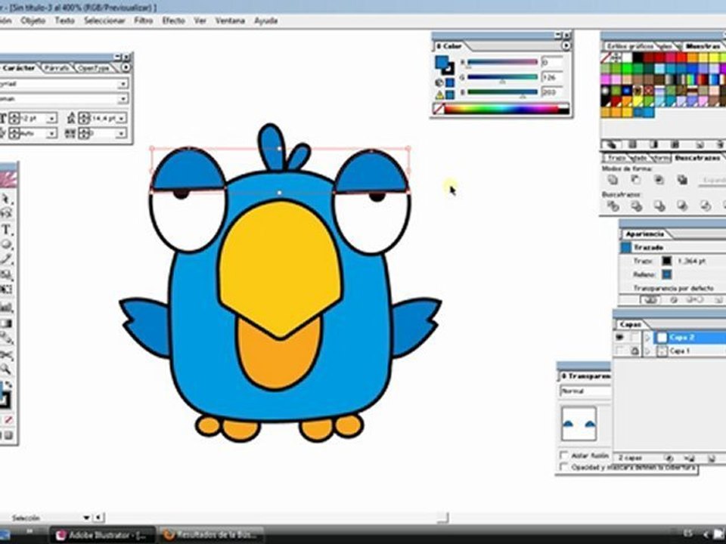This screenshot has height=544, width=726.
Task: Select the Eyedropper tool
Action: (x=6, y=338)
